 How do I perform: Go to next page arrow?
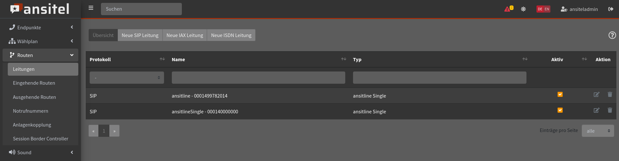114,131
